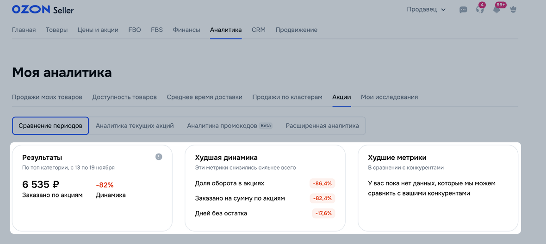Screen dimensions: 546x244
Task: Click the OZON Seller logo
Action: tap(43, 10)
